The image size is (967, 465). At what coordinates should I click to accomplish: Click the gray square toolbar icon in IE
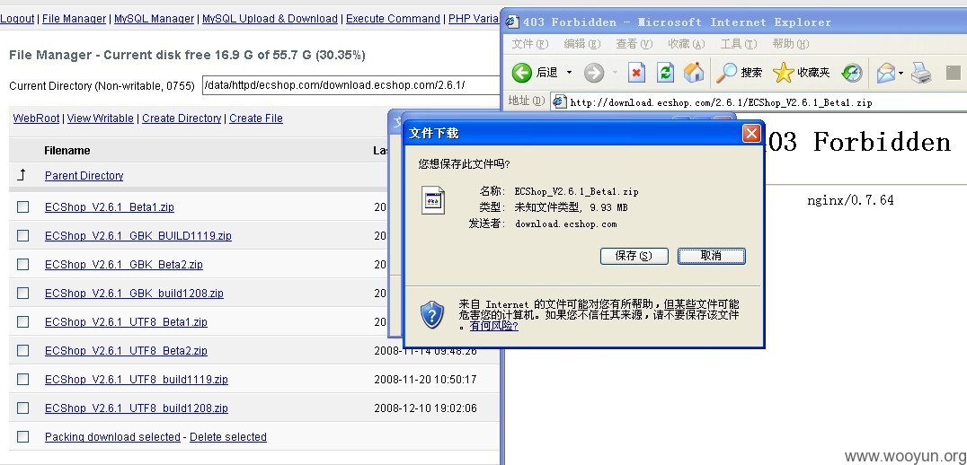(953, 73)
